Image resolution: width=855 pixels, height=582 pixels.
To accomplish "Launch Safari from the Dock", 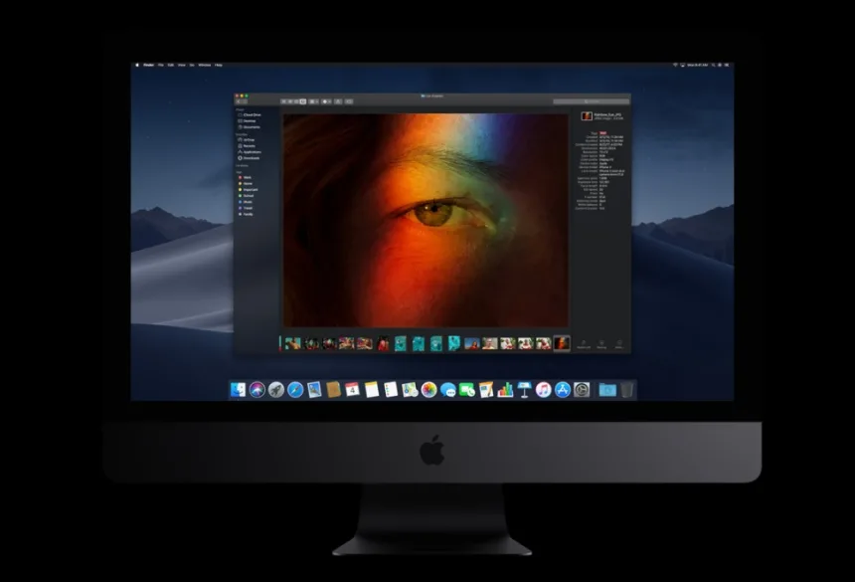I will (x=294, y=390).
